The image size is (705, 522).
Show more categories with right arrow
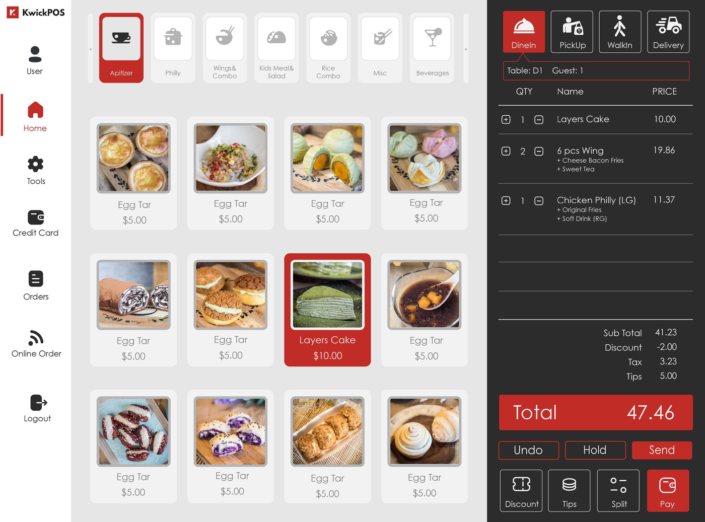point(466,49)
